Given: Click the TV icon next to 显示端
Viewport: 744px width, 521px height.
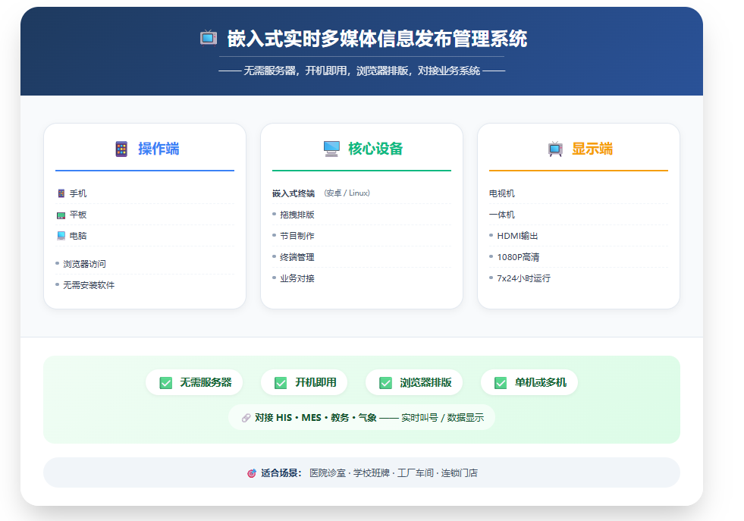Looking at the screenshot, I should tap(555, 149).
